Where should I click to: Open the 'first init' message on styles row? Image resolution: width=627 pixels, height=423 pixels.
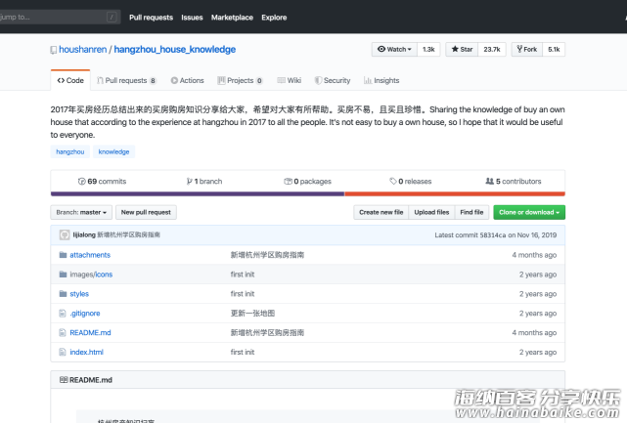coord(243,294)
